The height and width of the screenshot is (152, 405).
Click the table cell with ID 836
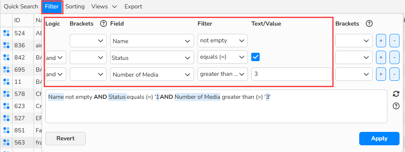(23, 45)
